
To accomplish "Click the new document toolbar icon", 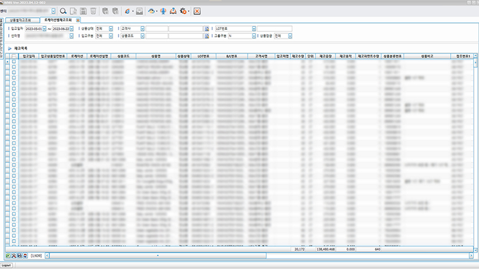I will point(73,11).
